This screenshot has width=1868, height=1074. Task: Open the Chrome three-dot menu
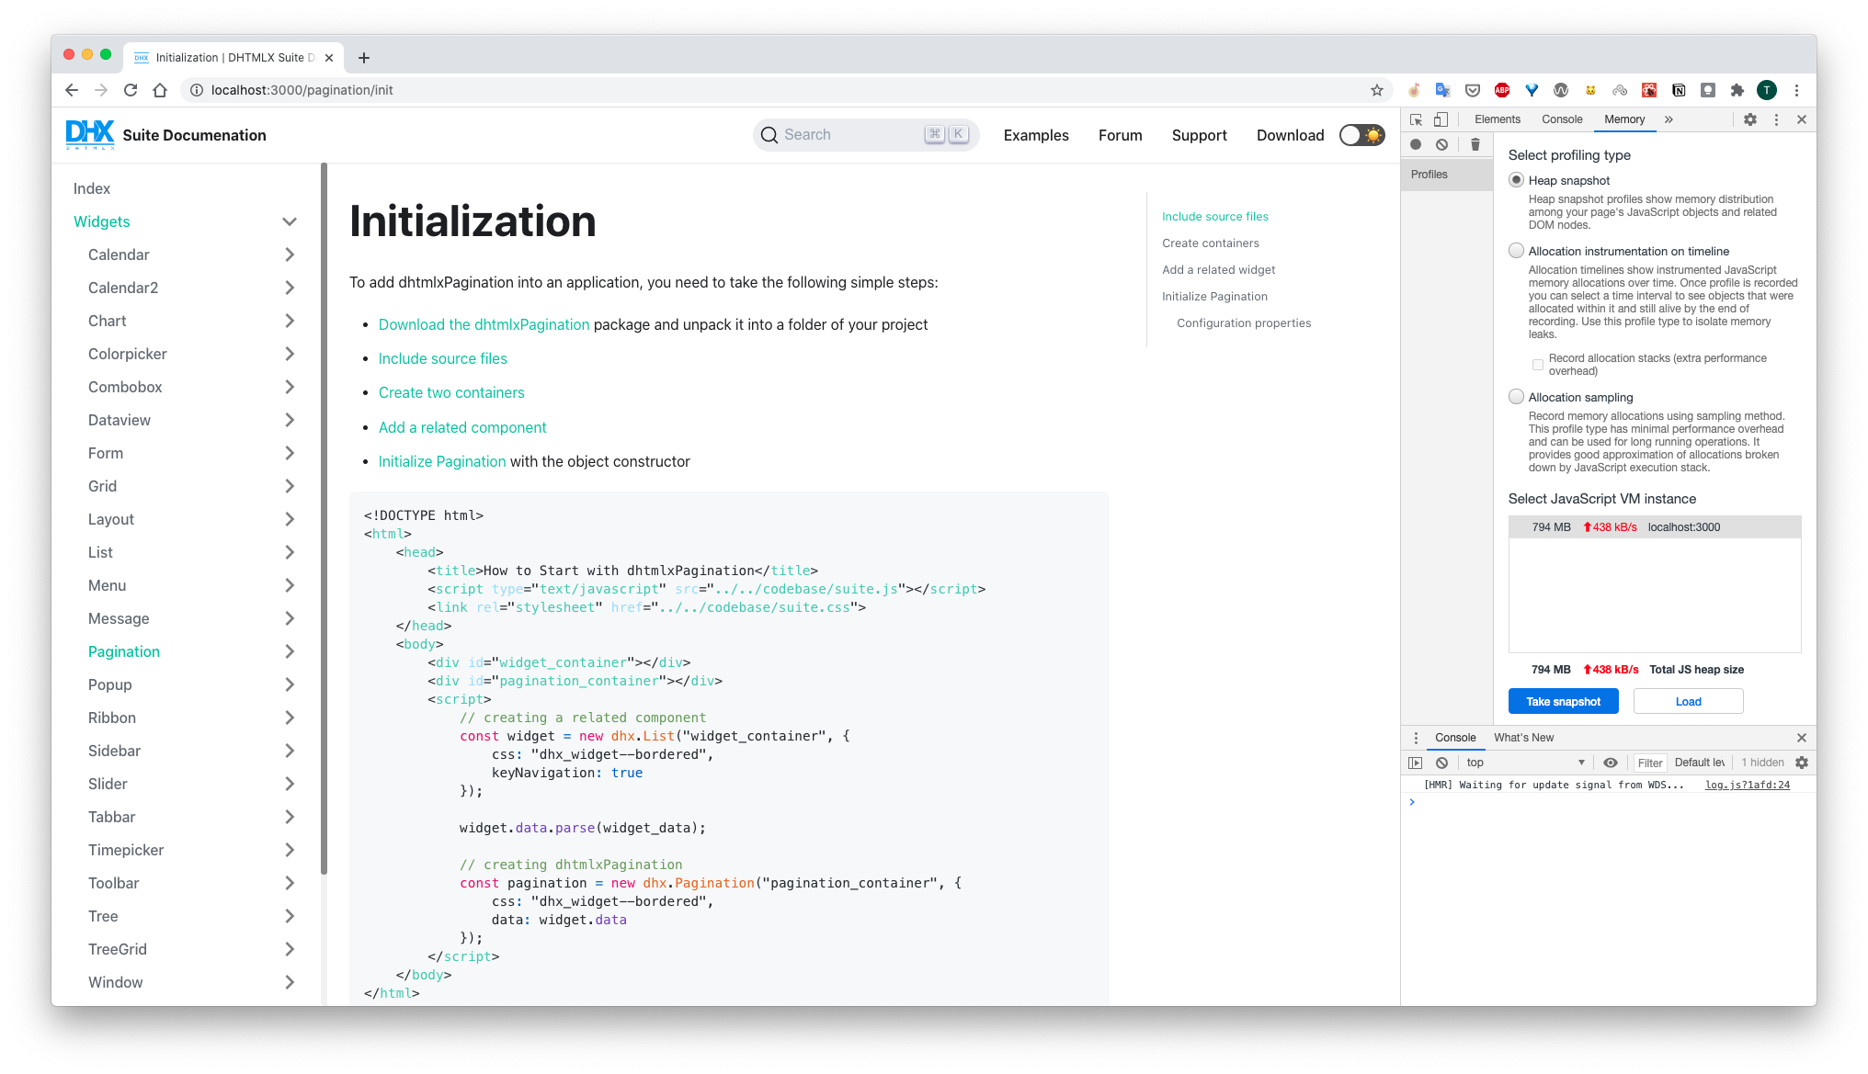(1796, 90)
